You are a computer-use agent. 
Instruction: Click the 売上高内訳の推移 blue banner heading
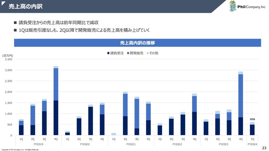coord(138,43)
